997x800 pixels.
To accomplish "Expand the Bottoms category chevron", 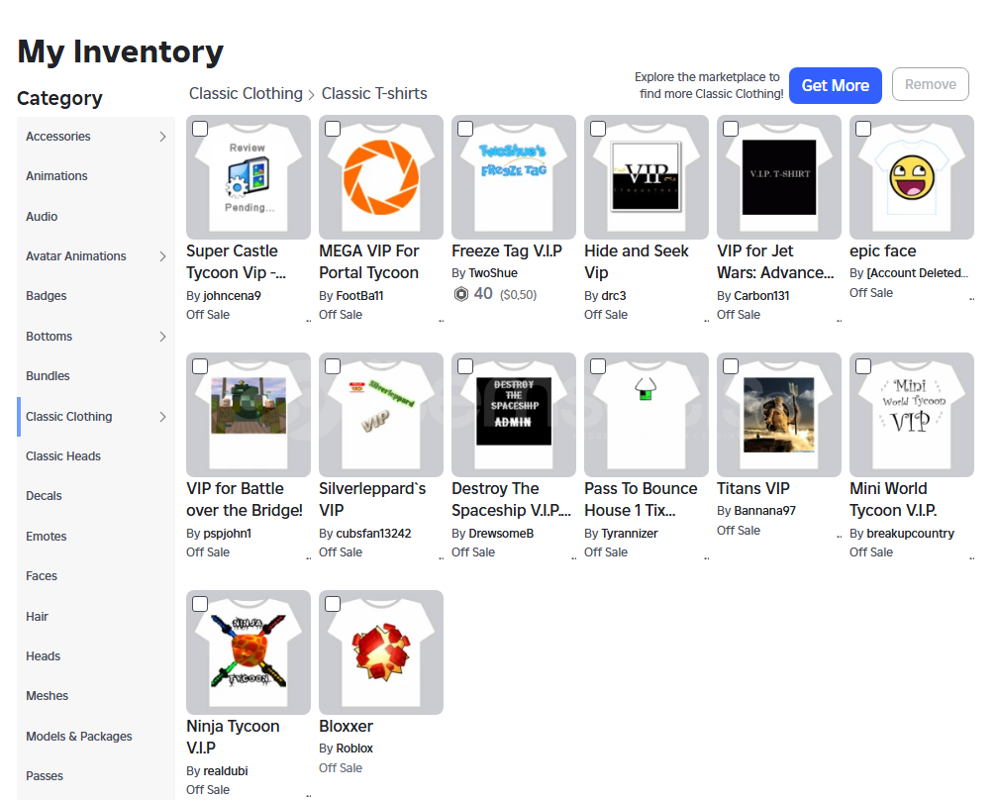I will coord(162,337).
